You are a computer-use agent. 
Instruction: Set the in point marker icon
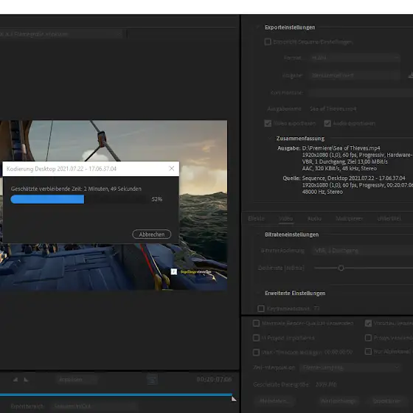15,380
